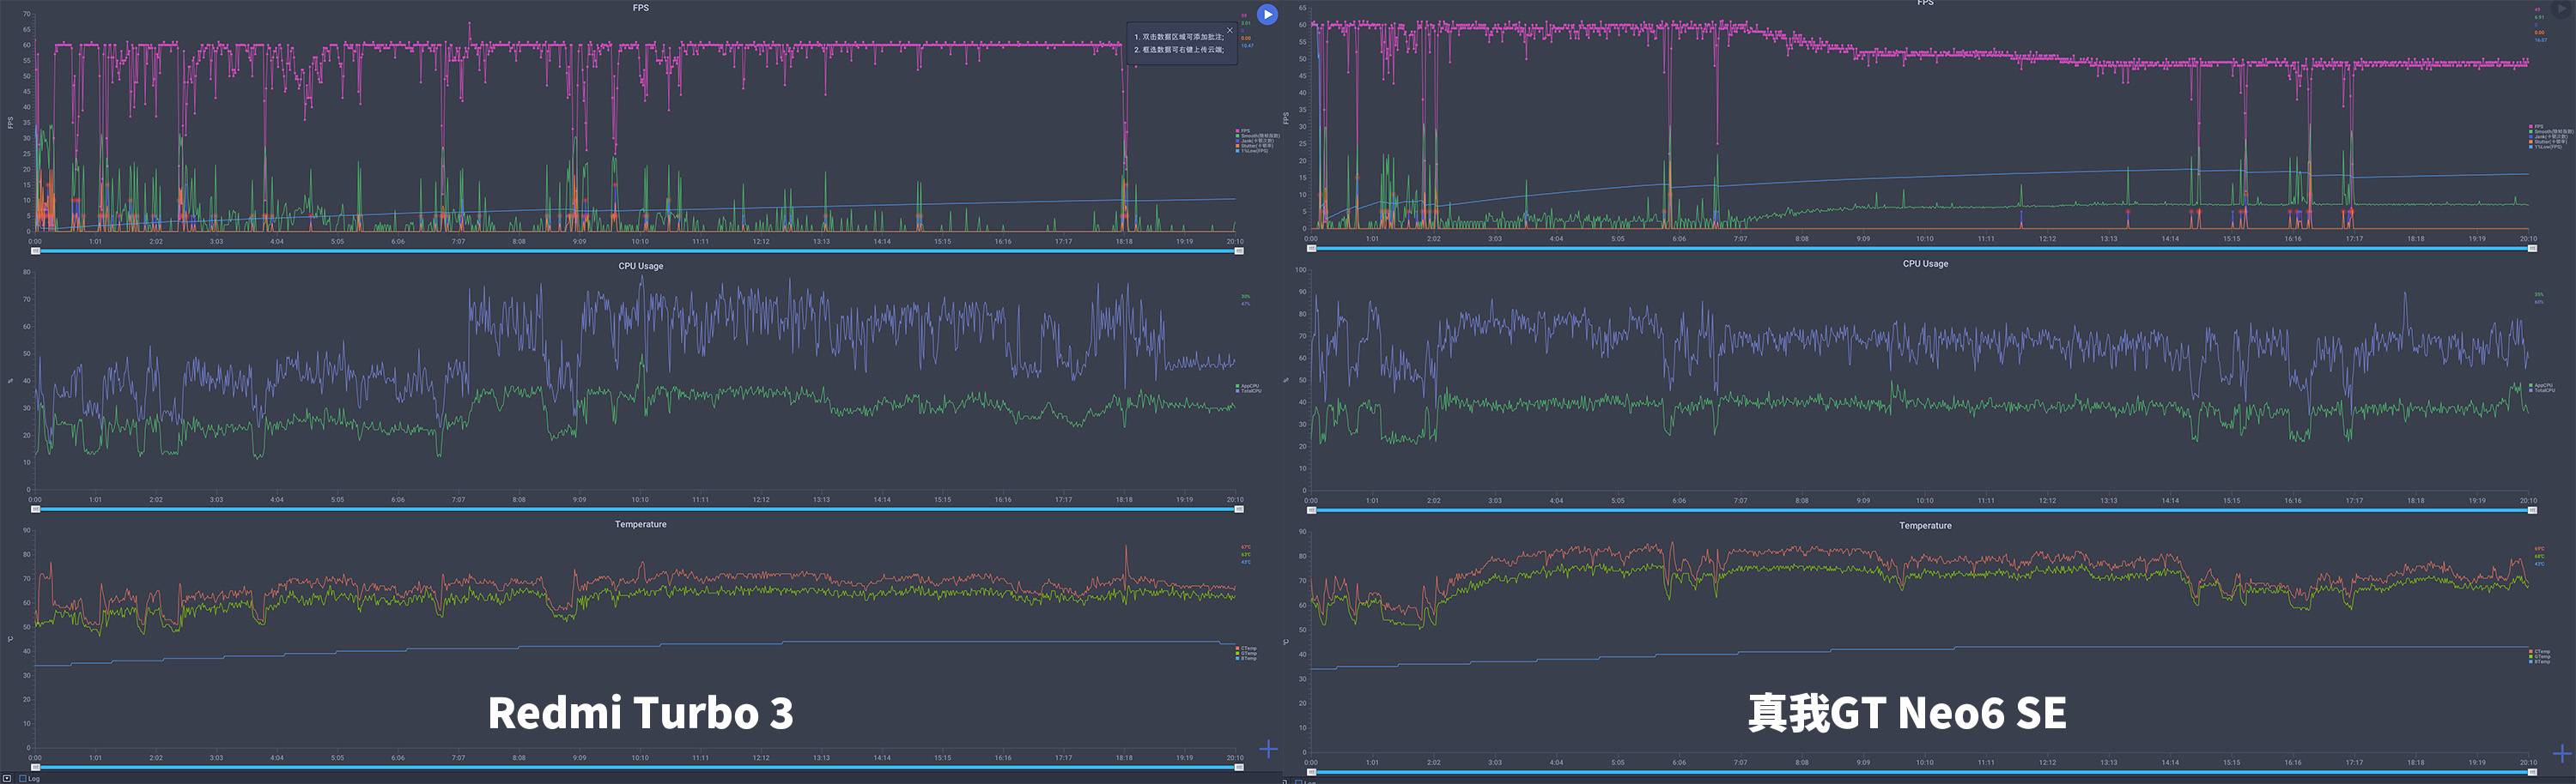Tick the Log checkbox at bottom left
This screenshot has height=784, width=2576.
(x=23, y=778)
